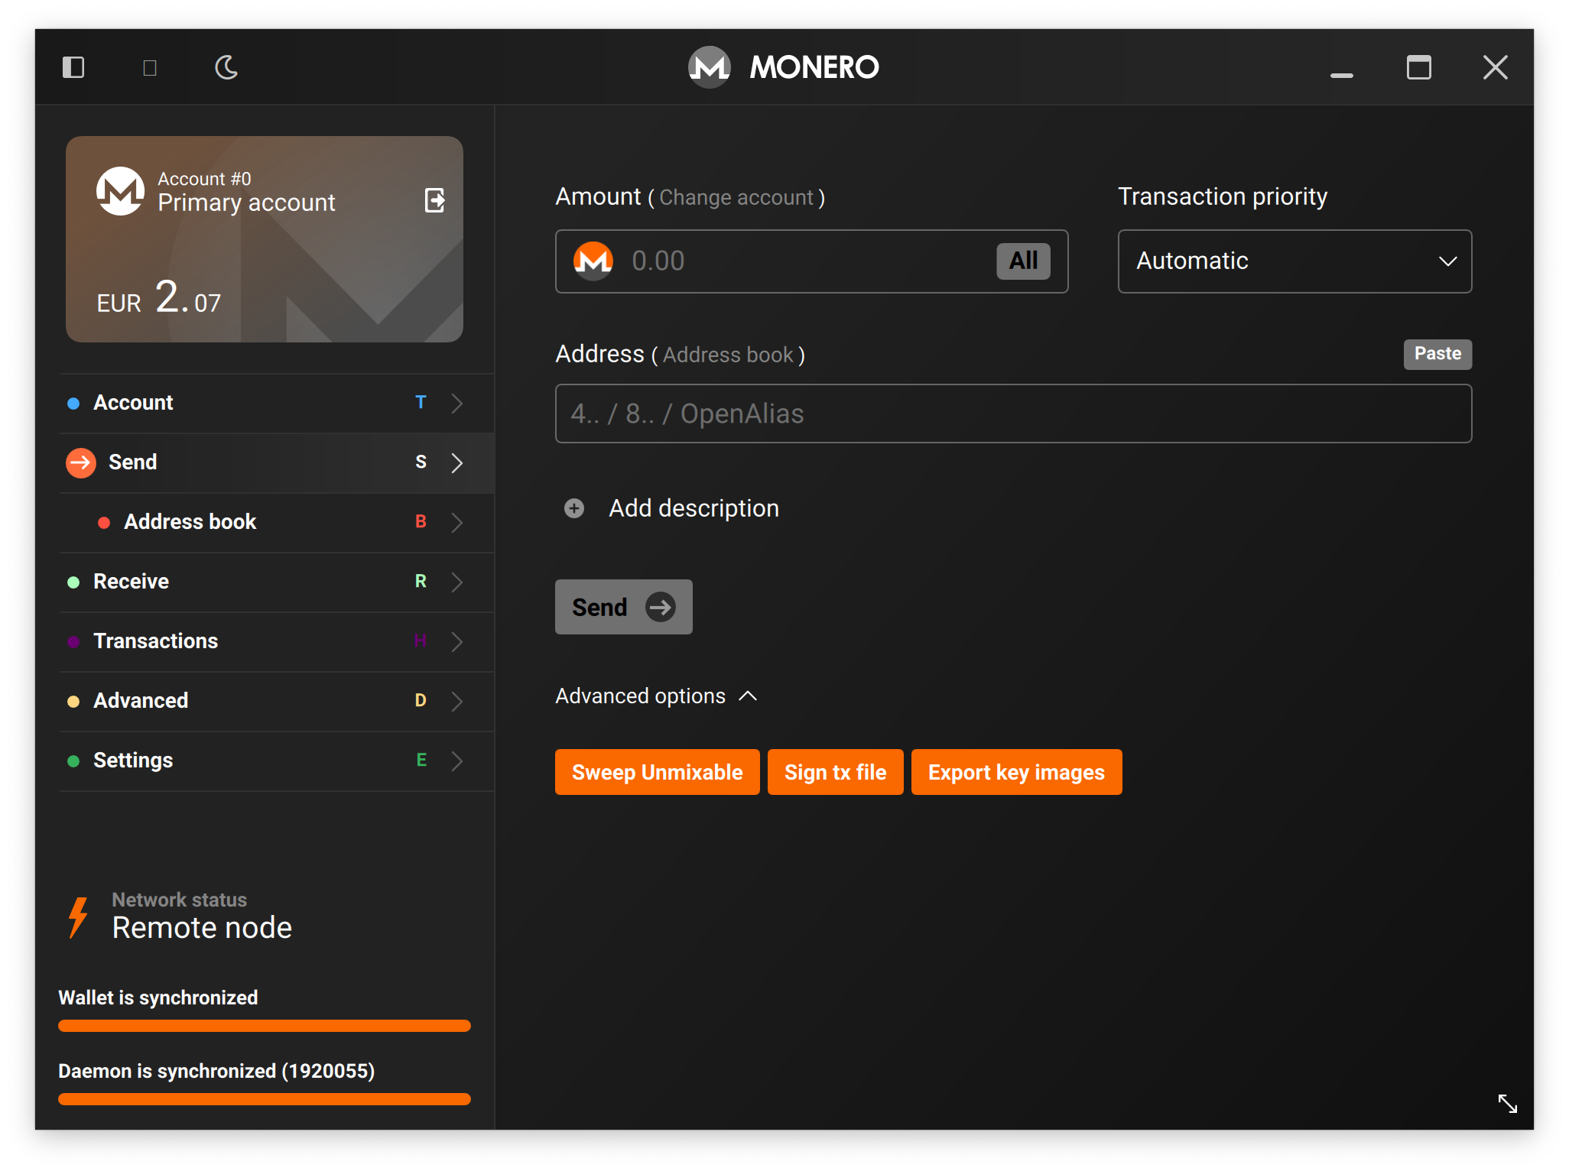Click the green dot beside Receive

click(x=73, y=582)
